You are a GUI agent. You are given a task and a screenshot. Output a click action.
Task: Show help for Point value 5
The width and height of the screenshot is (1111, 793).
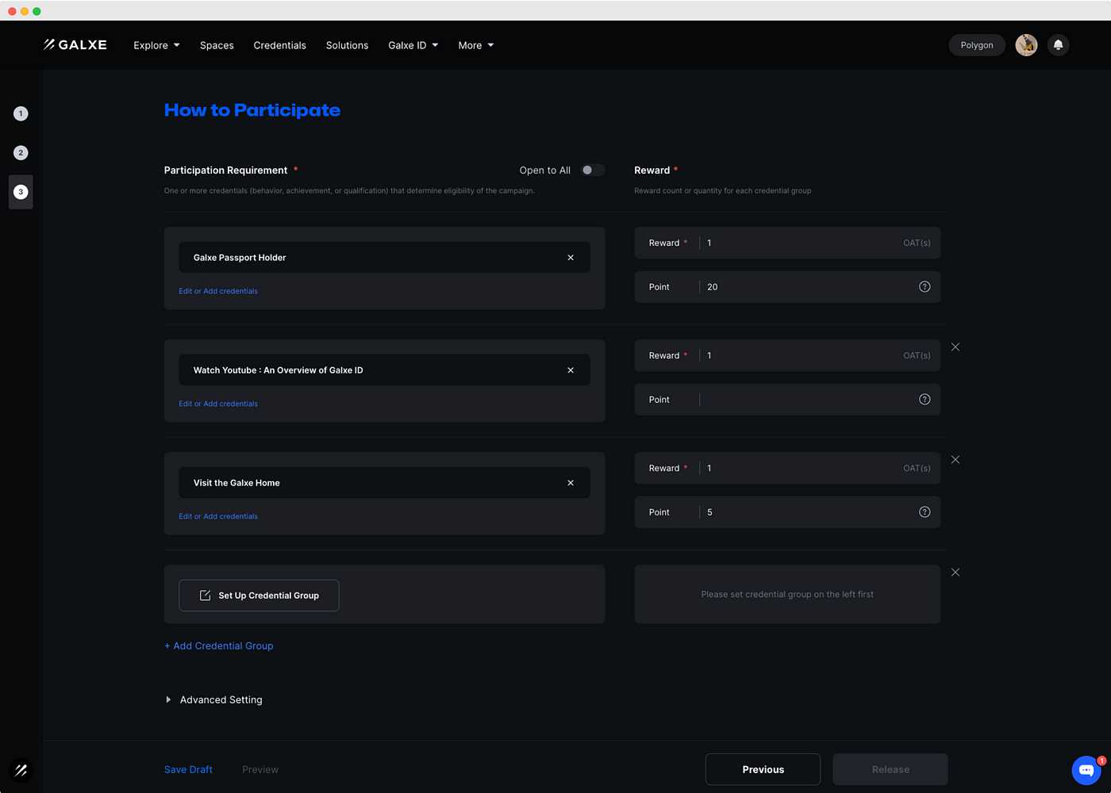click(x=925, y=512)
